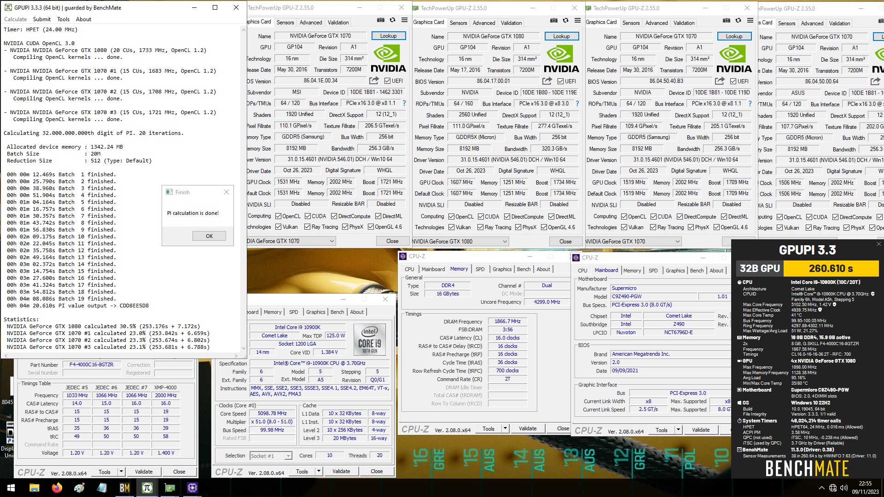884x497 pixels.
Task: Open the Tools menu in GPUPI
Action: coord(64,19)
